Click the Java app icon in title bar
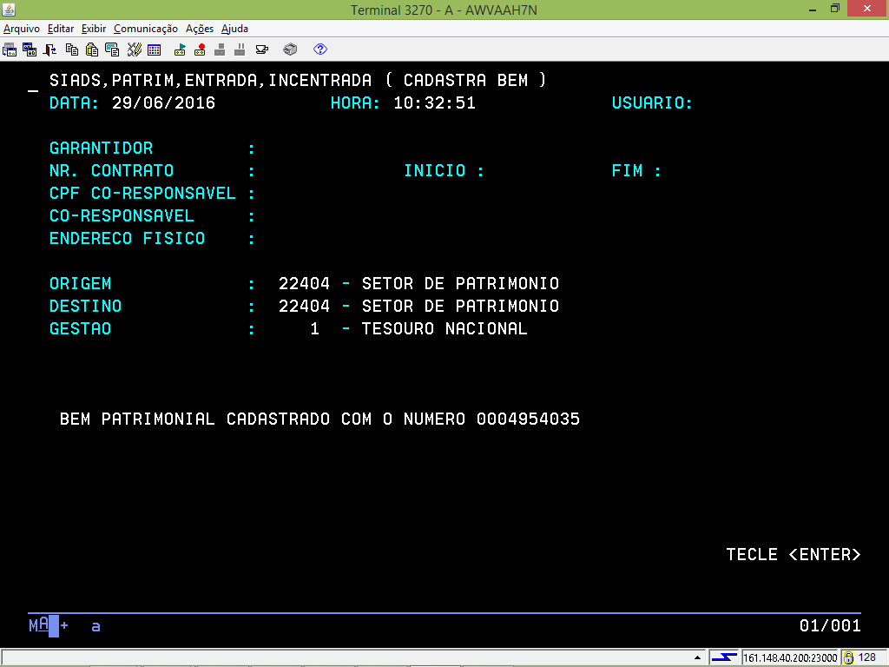 pos(9,9)
